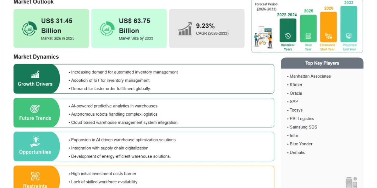Click the CAGR (2026-2033) caption

[212, 33]
